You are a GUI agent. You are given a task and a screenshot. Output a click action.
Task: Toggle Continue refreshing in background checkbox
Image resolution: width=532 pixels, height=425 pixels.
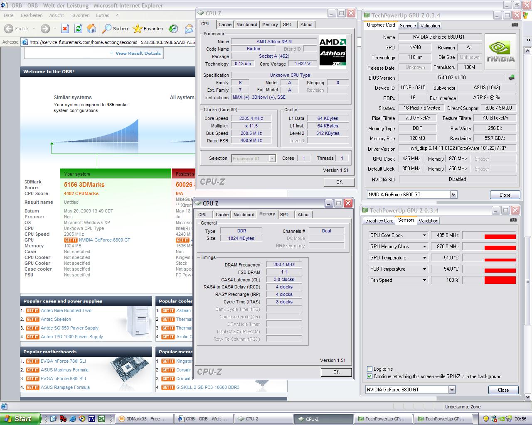coord(369,376)
